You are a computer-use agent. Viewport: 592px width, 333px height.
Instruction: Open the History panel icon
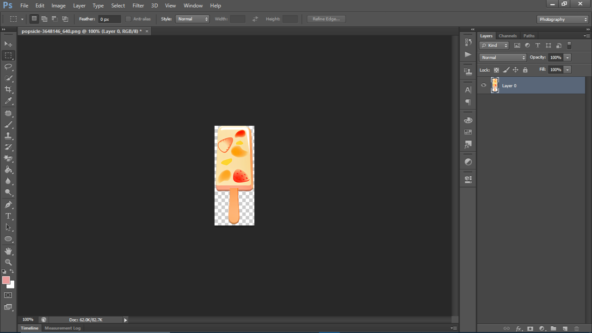[x=468, y=43]
